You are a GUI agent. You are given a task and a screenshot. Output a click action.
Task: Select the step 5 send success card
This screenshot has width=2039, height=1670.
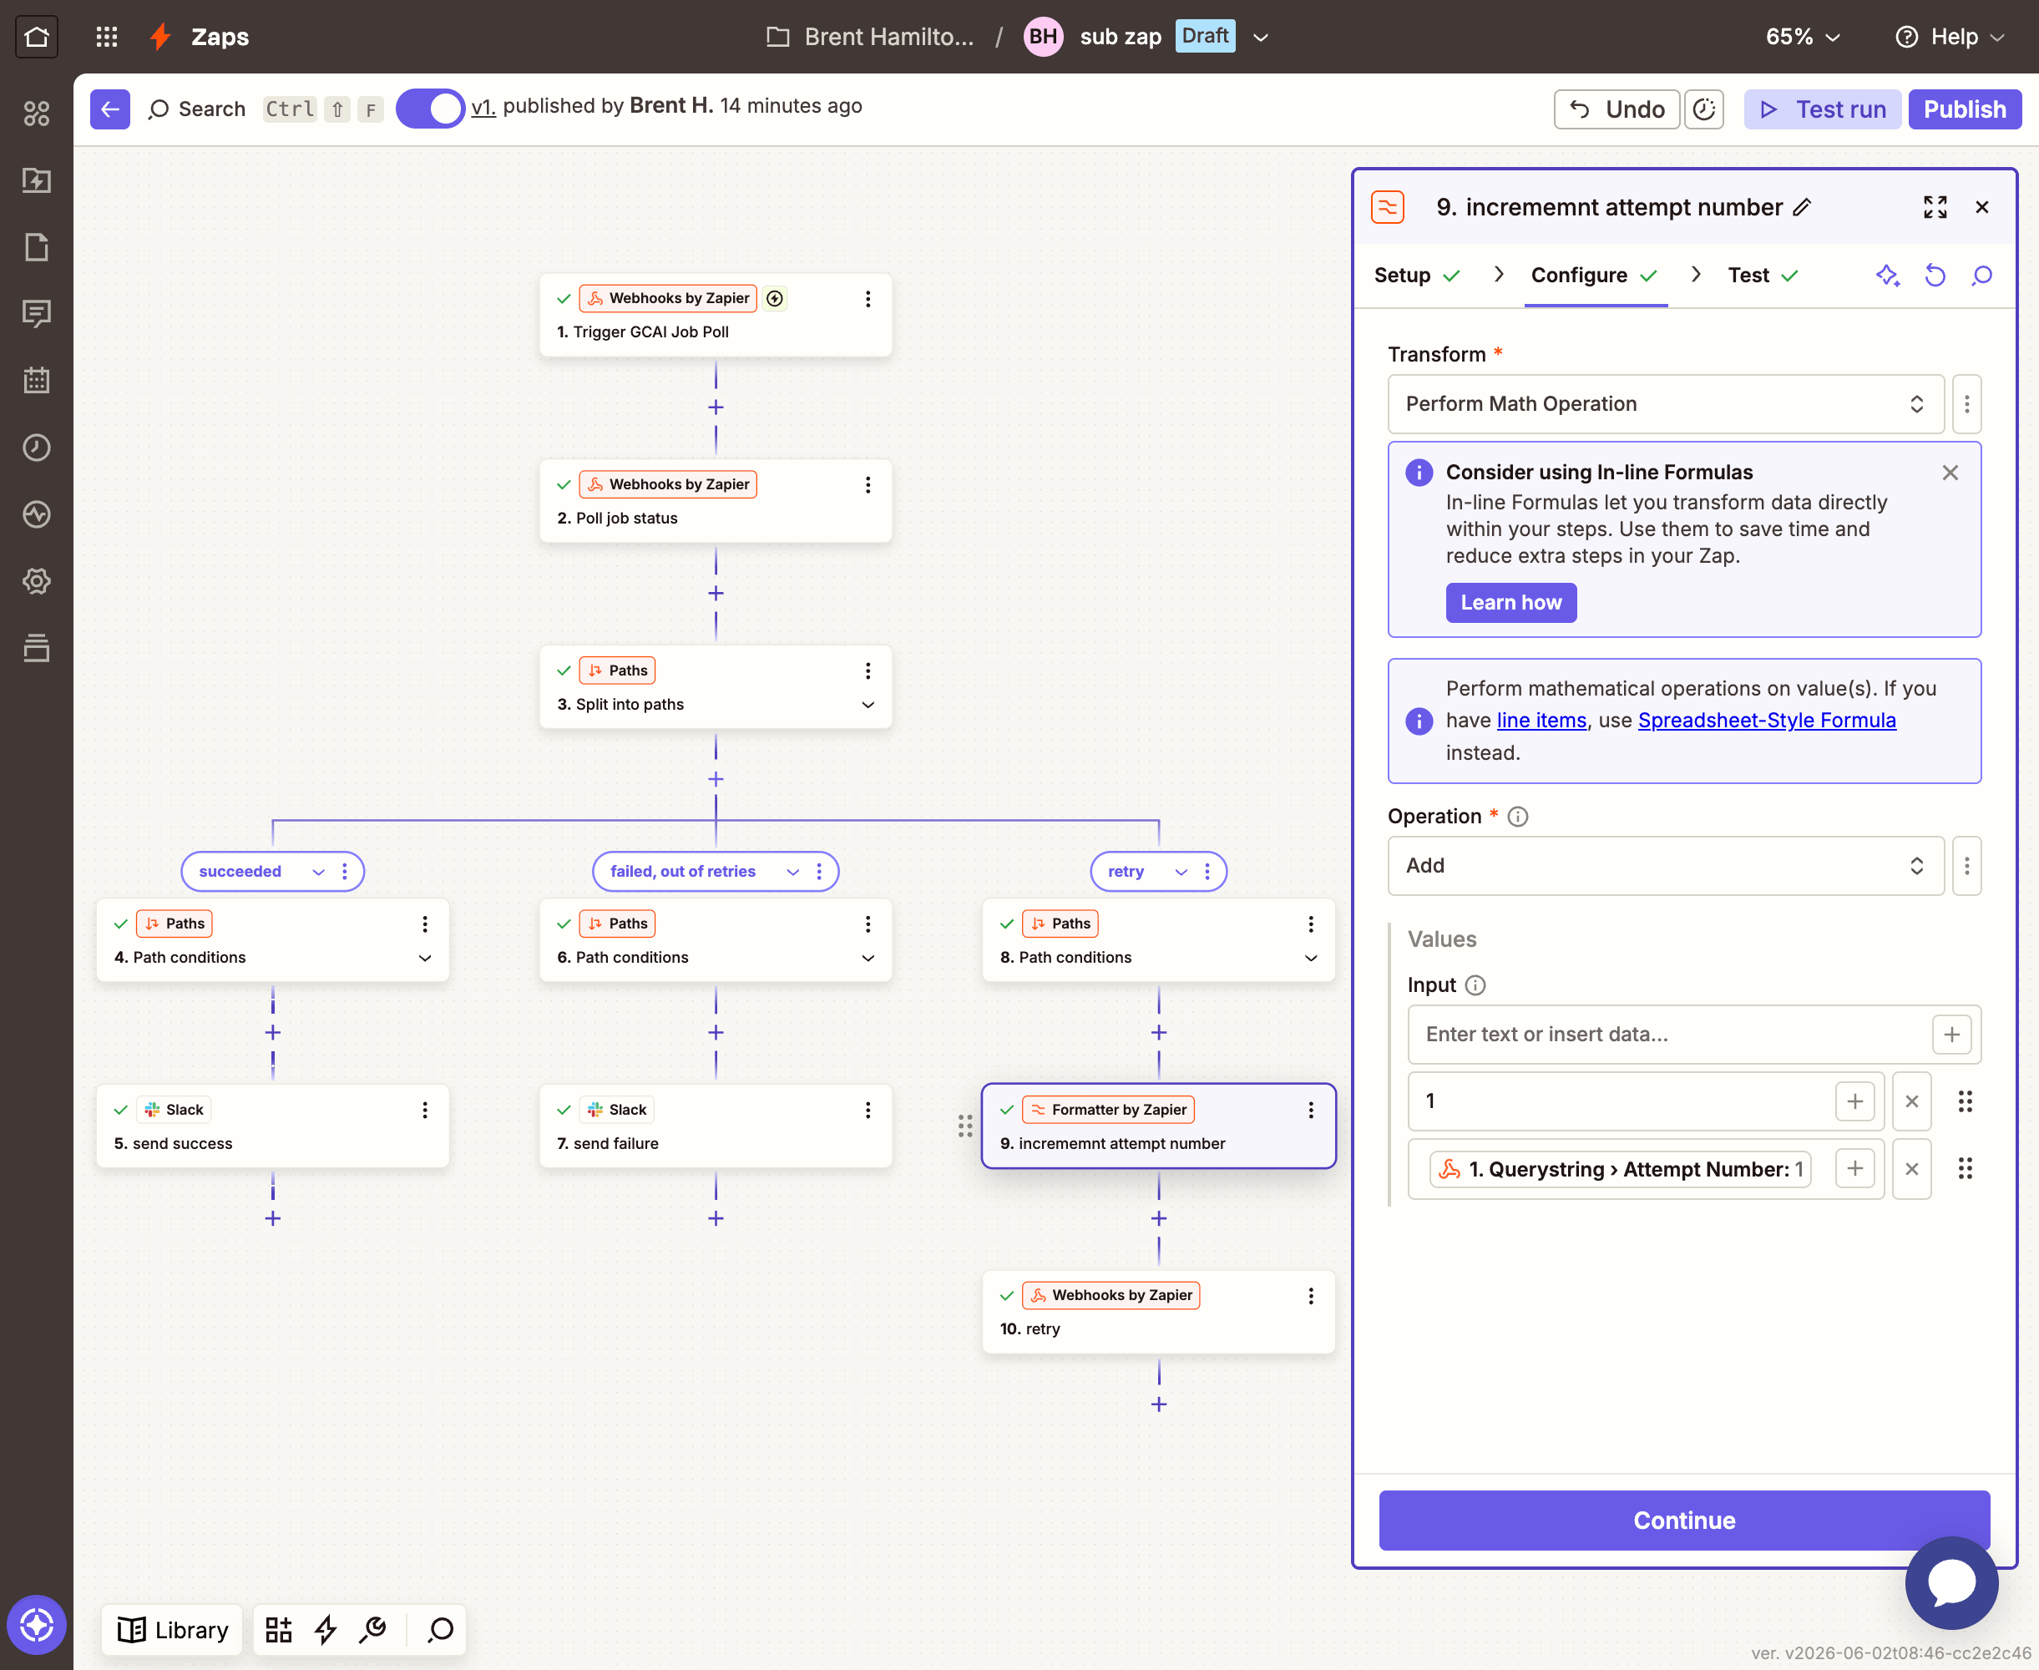tap(272, 1126)
